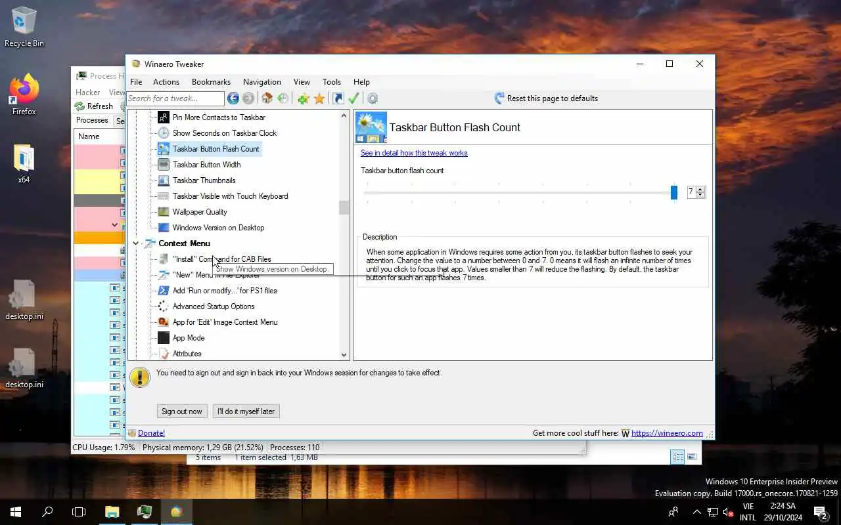Select Show Seconds on Taskbar Clock icon
This screenshot has width=841, height=525.
coord(163,133)
